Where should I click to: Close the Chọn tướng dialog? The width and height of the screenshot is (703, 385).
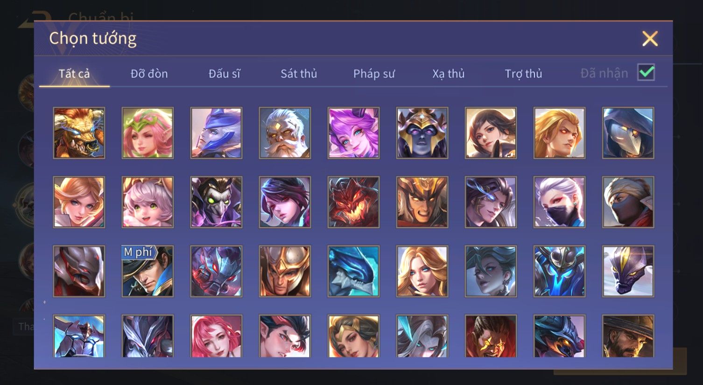click(650, 39)
